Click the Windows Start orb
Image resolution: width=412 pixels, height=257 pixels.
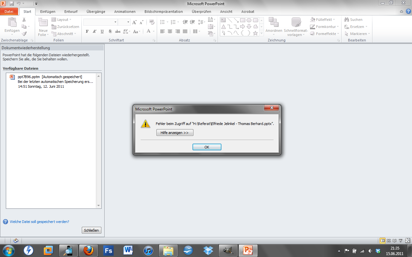pos(8,250)
